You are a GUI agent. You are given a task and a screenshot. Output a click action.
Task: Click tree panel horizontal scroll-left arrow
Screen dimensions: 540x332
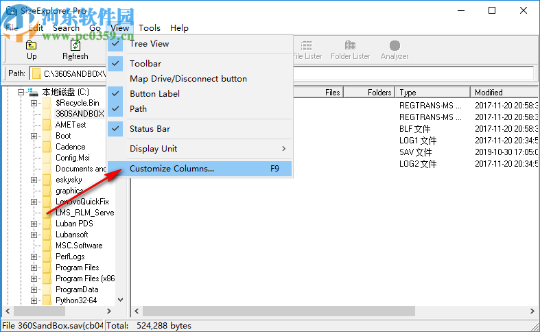tap(8, 311)
